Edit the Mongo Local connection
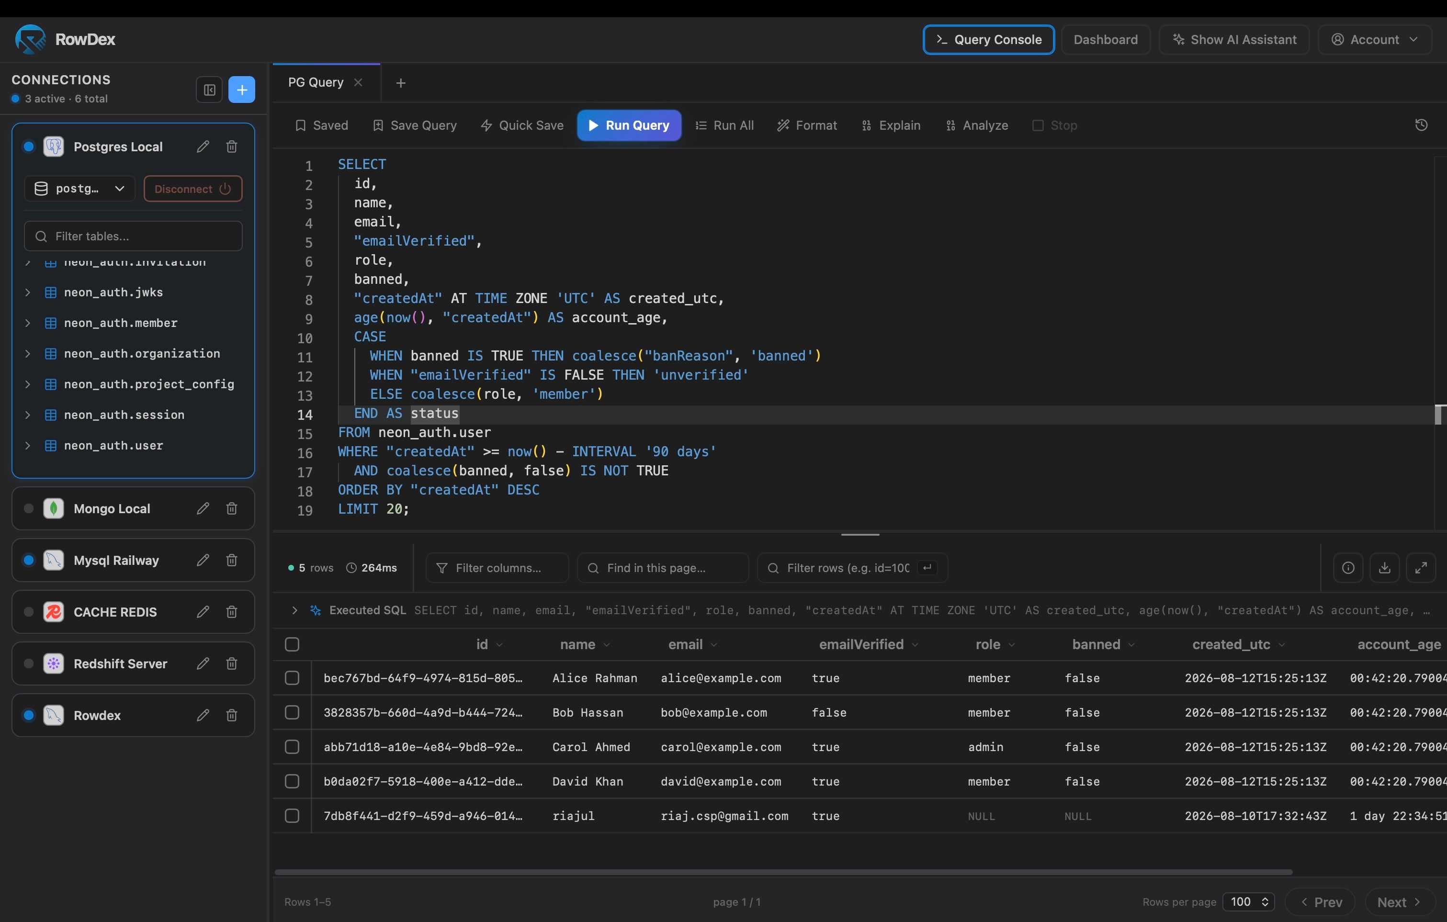The image size is (1447, 922). coord(203,509)
